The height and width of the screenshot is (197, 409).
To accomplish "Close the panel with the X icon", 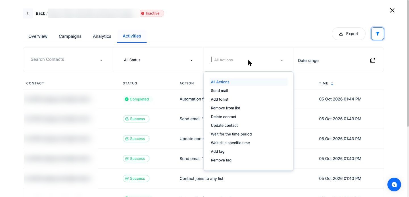I will click(x=392, y=11).
